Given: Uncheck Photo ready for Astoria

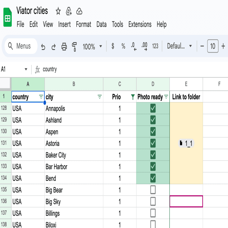Looking at the screenshot, I should 153,143.
